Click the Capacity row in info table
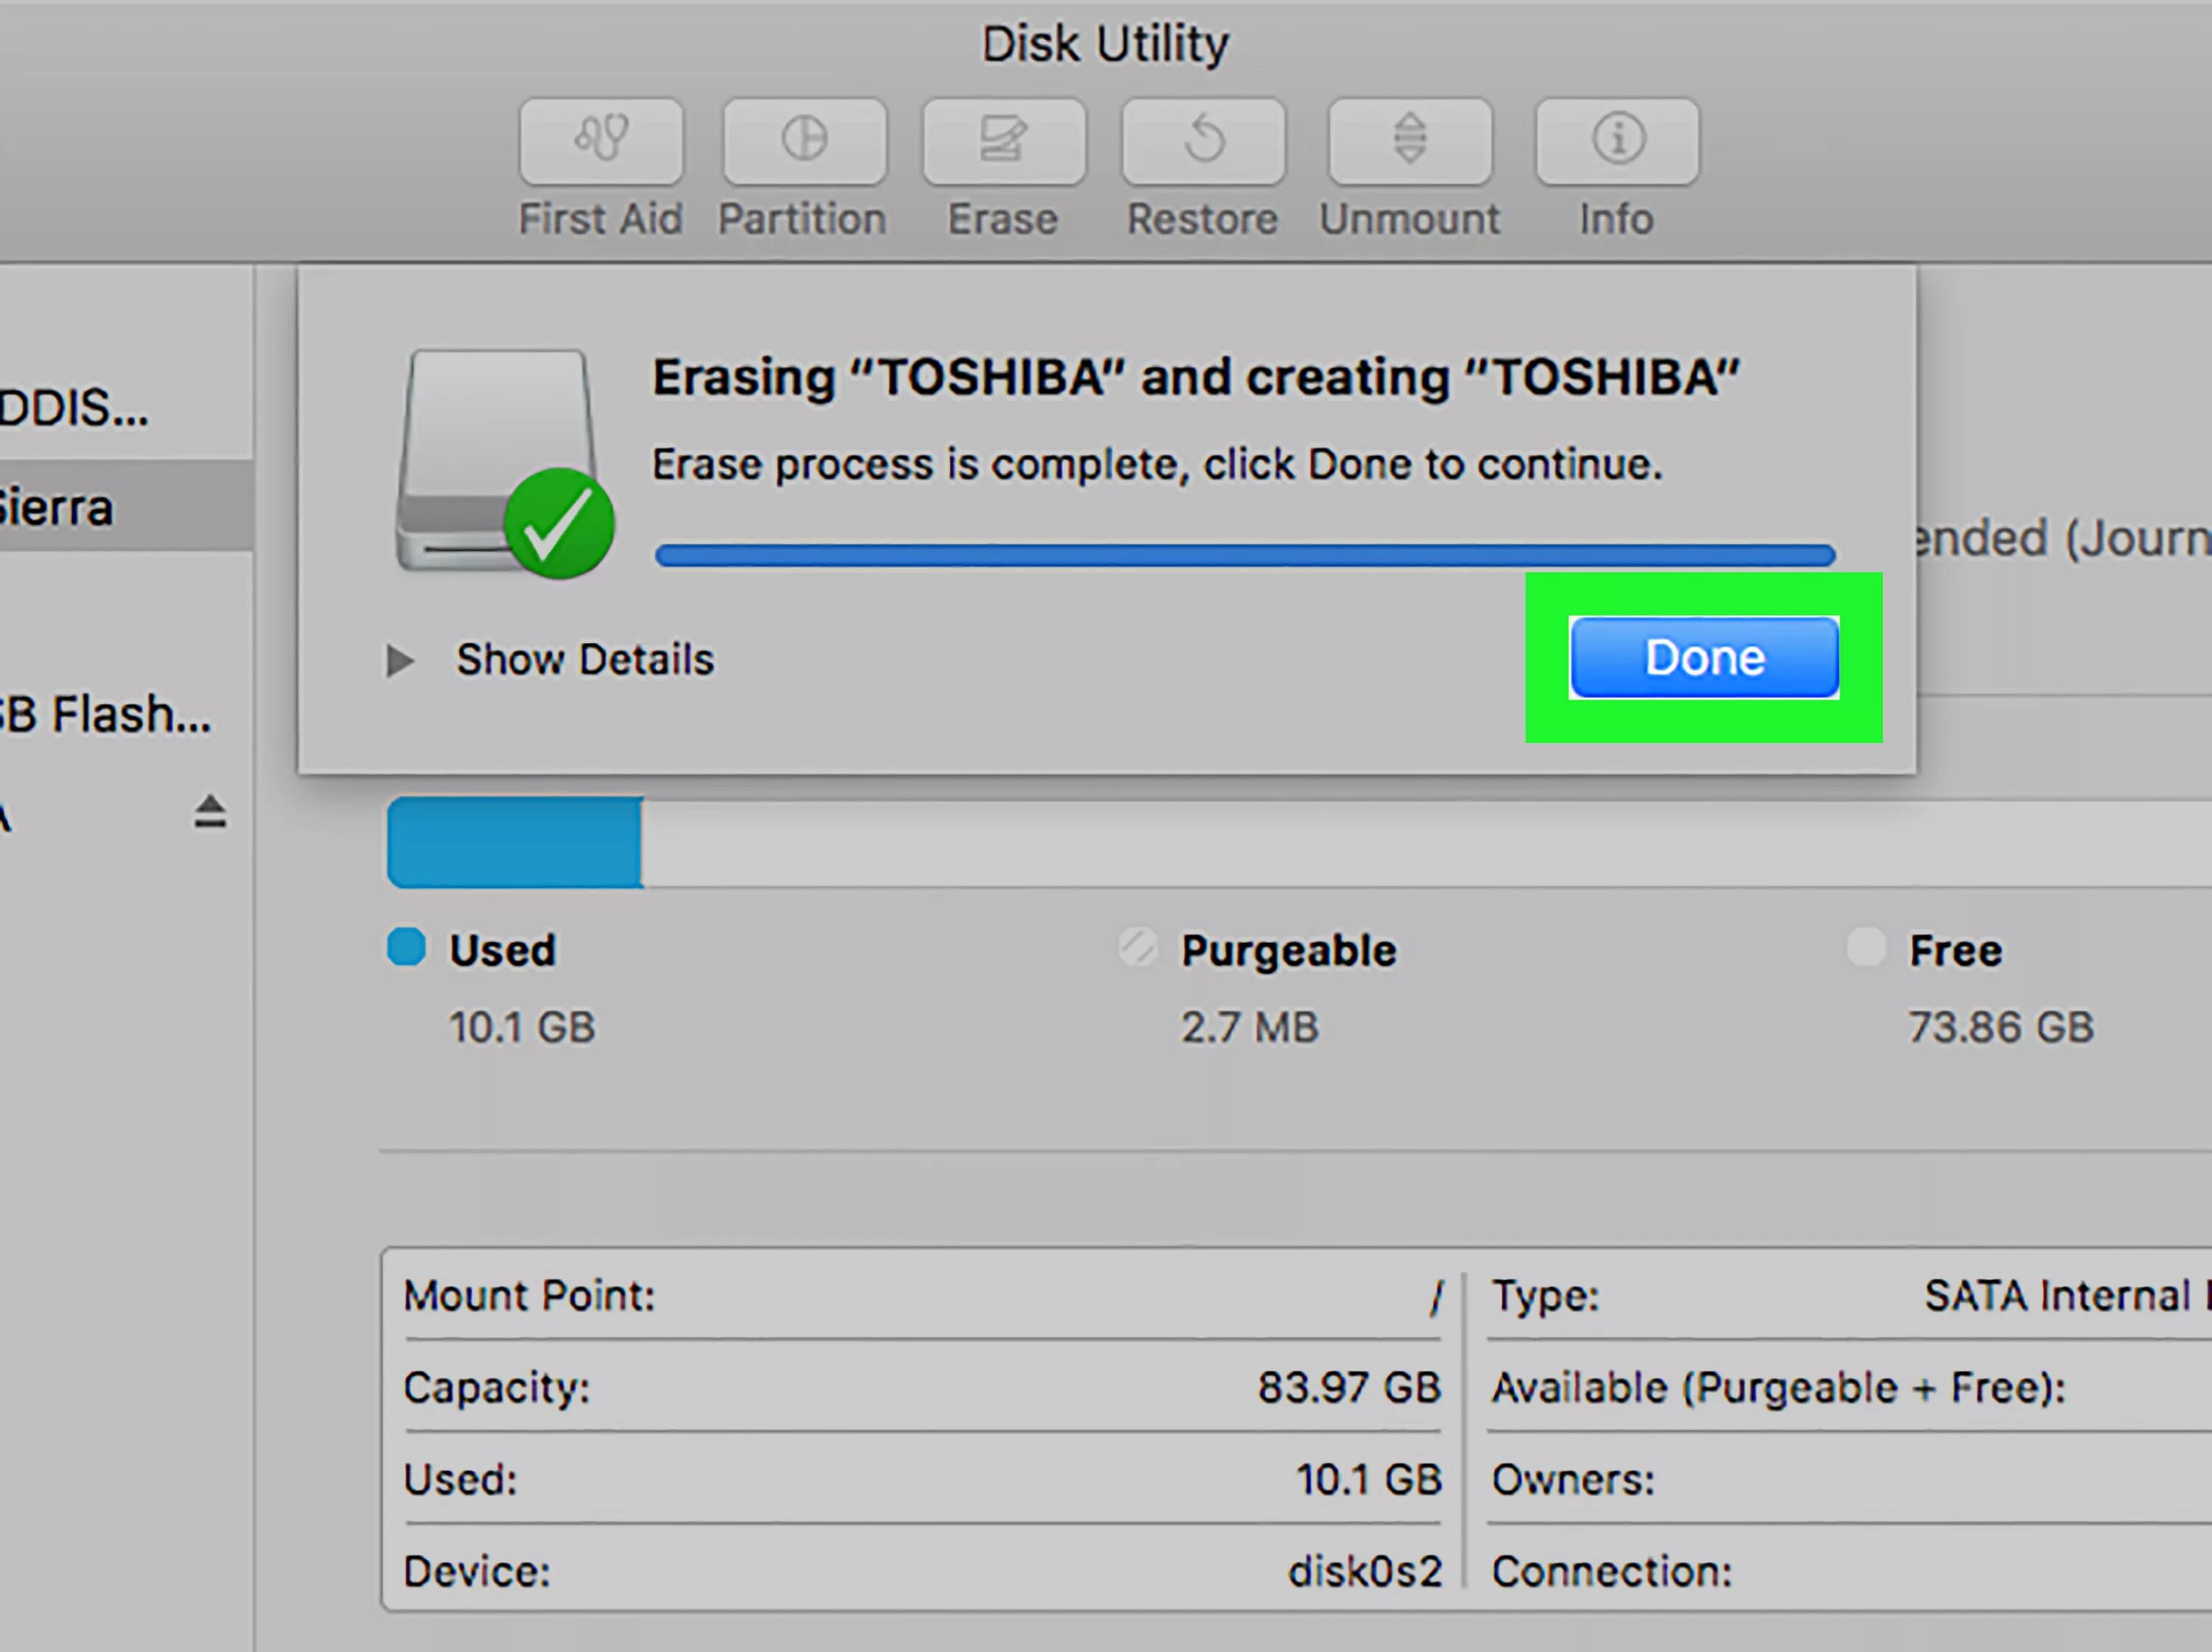2212x1652 pixels. (920, 1387)
